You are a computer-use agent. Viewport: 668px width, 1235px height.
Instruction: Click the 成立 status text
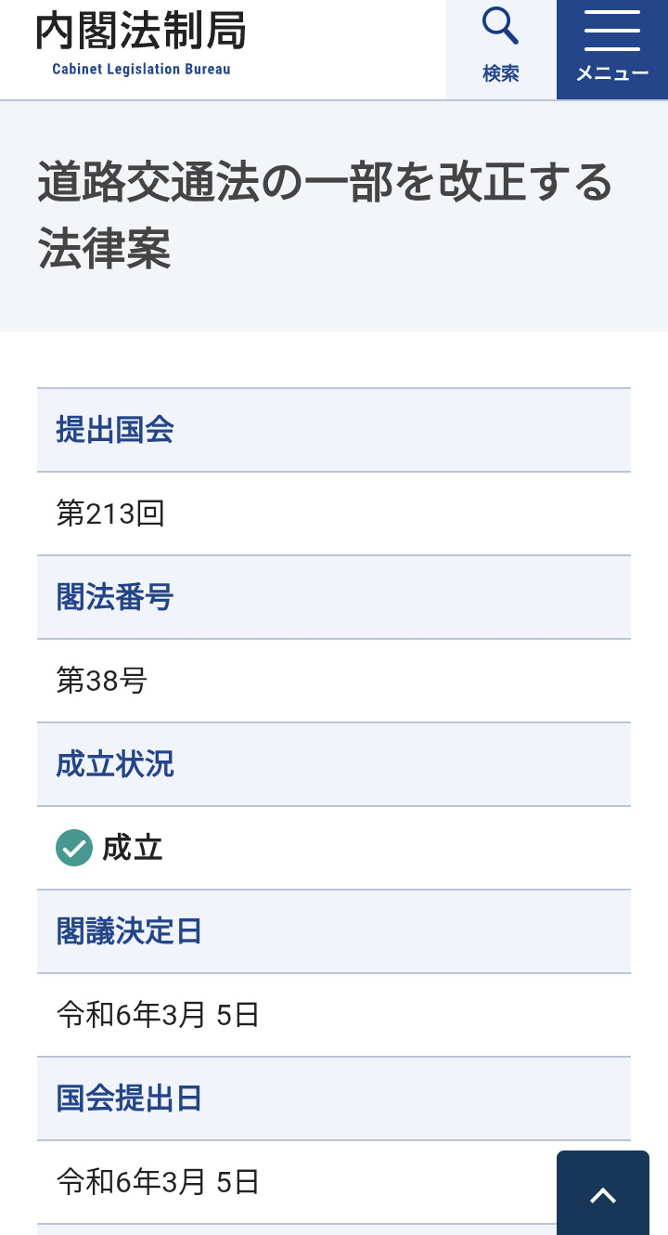[x=133, y=848]
